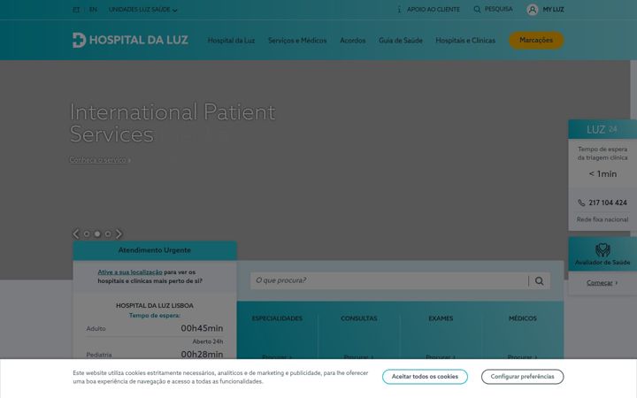Viewport: 637px width, 398px height.
Task: Click phone number 217 104 424
Action: (608, 203)
